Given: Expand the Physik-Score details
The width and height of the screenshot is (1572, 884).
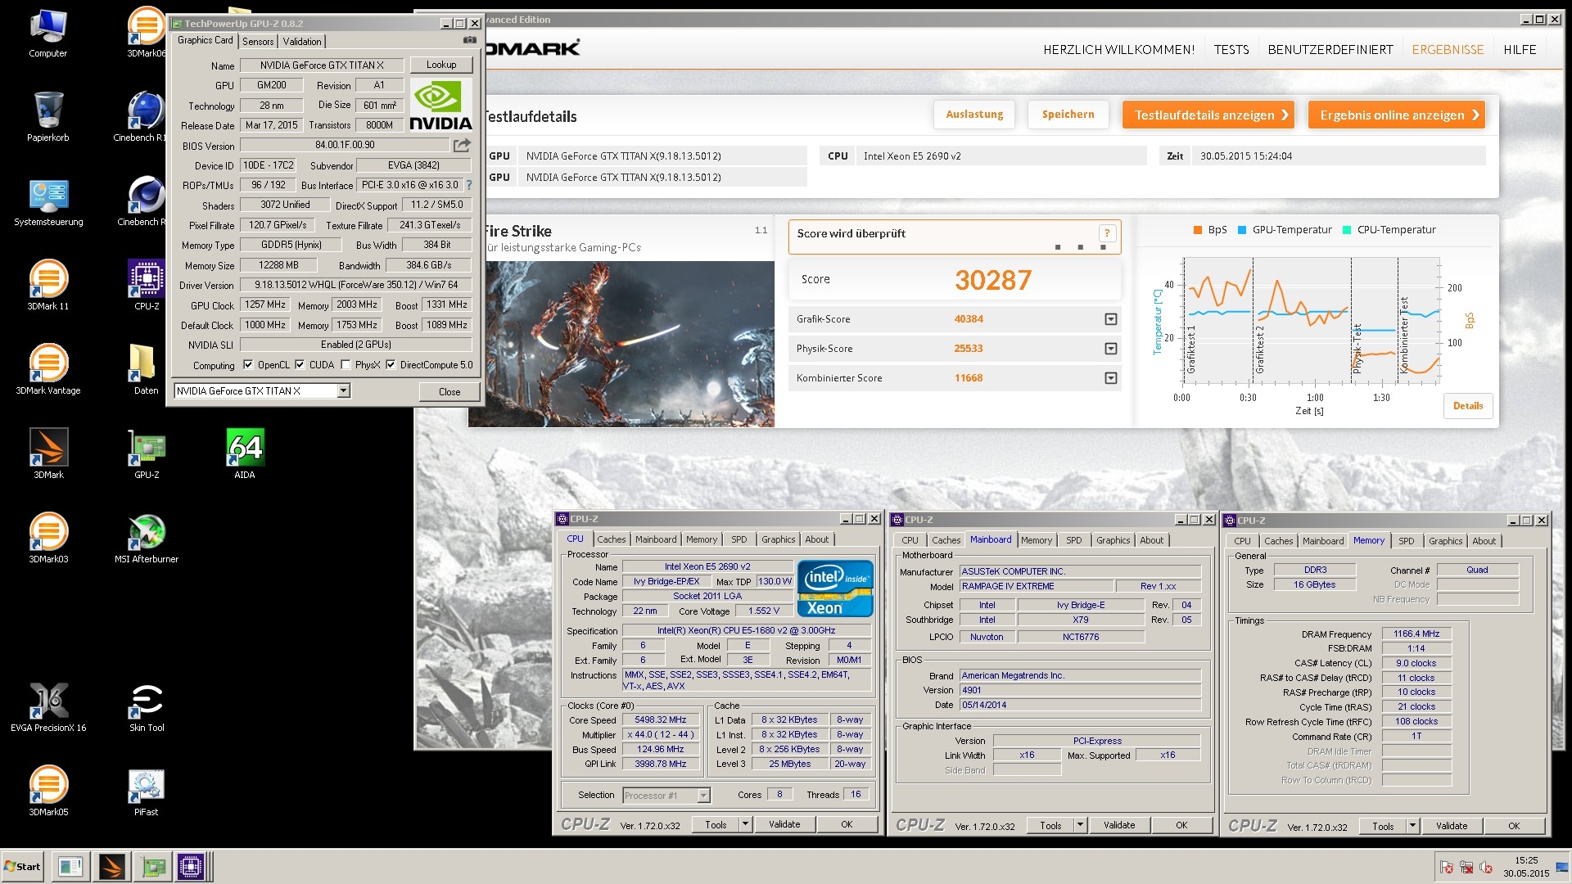Looking at the screenshot, I should click(1111, 349).
